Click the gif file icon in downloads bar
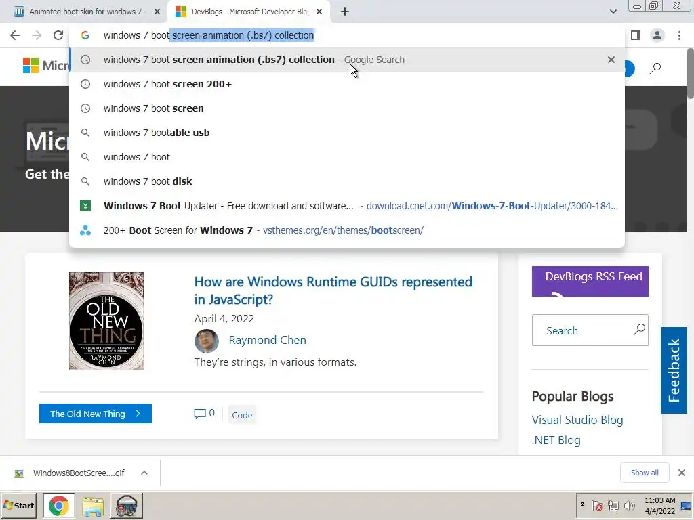 coord(19,473)
